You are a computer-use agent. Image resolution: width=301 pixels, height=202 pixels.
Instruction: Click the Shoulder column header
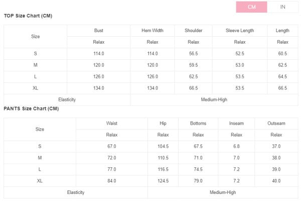193,31
